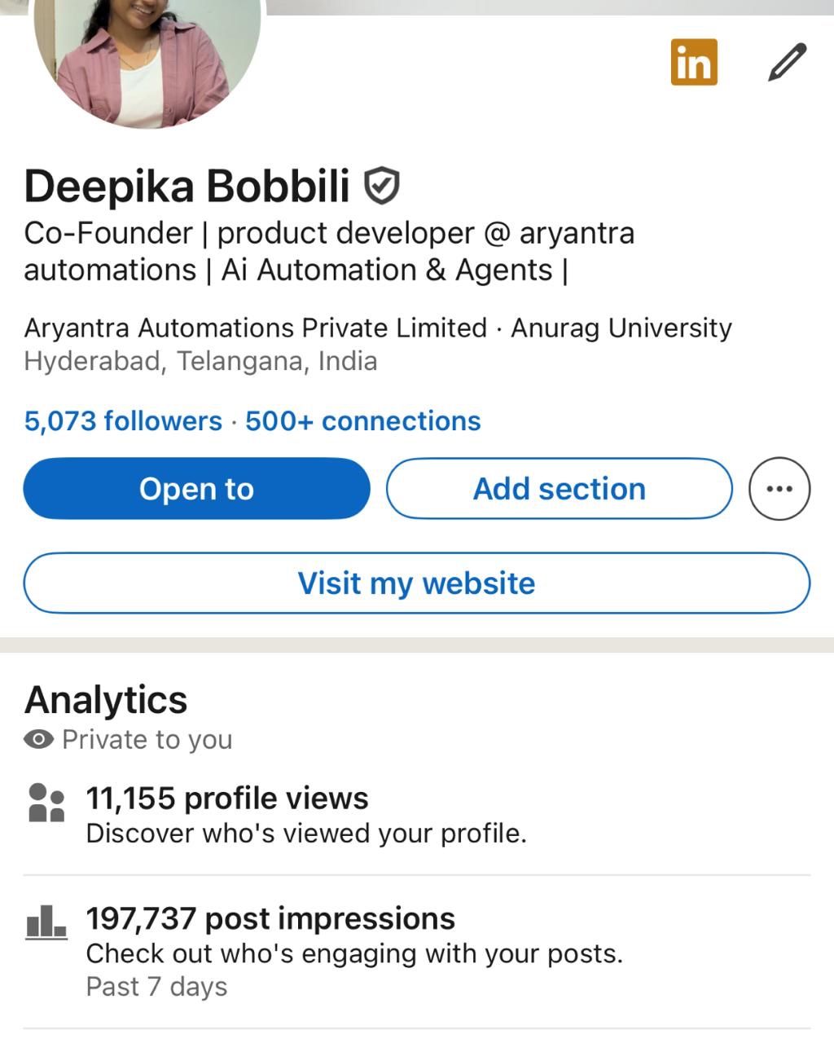
Task: Tap the gold LinkedIn Premium icon
Action: coord(694,62)
